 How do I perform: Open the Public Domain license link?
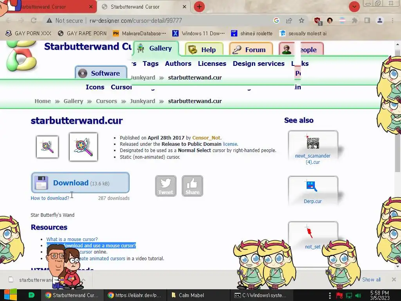point(230,144)
